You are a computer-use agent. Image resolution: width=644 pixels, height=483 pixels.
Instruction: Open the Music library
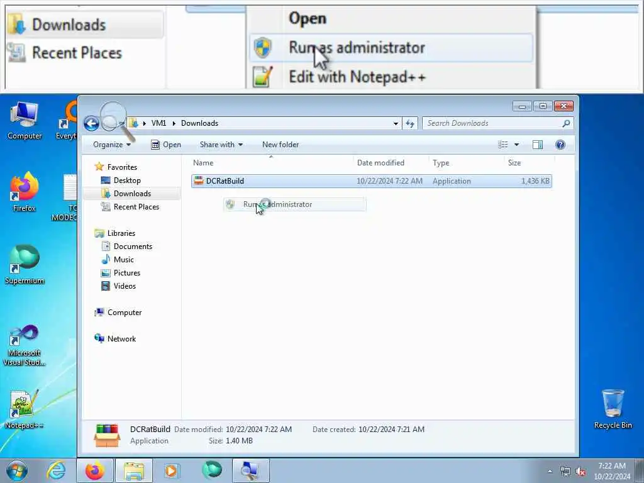click(x=123, y=260)
